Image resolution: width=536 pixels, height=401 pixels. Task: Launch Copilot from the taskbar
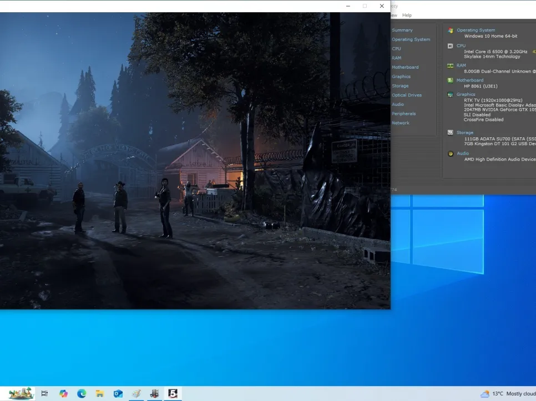click(63, 393)
